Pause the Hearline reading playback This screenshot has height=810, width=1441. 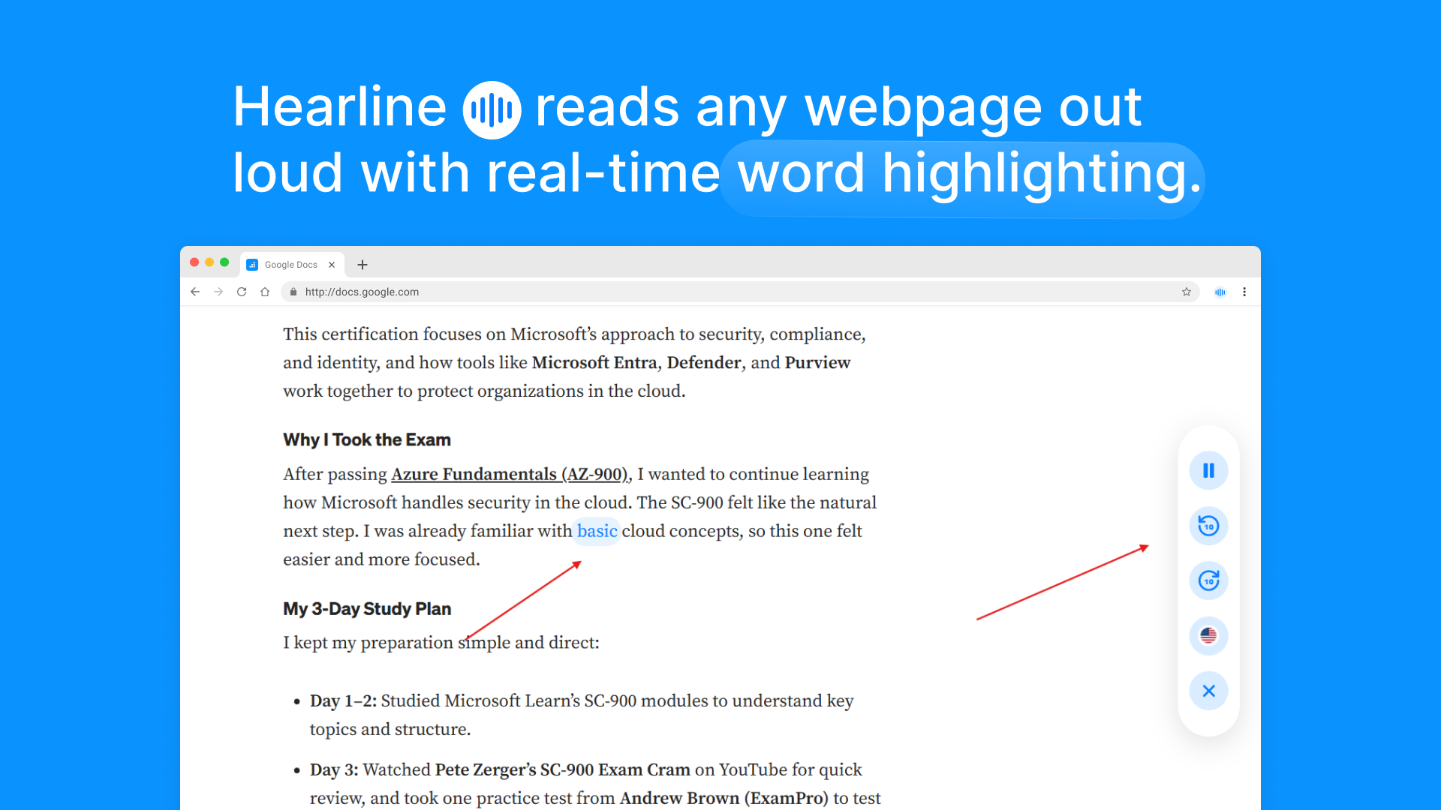(x=1208, y=470)
